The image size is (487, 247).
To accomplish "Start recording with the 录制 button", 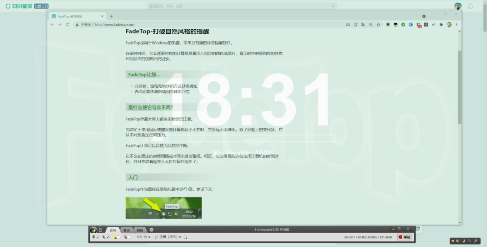I will click(404, 237).
